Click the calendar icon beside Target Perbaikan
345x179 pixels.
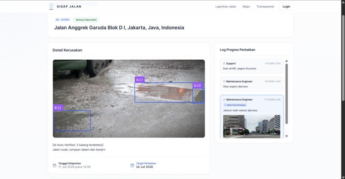point(132,165)
